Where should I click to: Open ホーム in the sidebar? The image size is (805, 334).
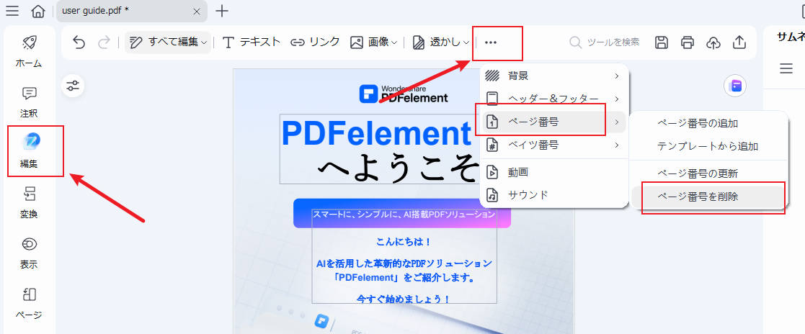30,51
